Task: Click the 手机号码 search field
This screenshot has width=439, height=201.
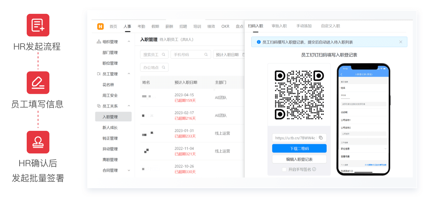Action: (191, 54)
